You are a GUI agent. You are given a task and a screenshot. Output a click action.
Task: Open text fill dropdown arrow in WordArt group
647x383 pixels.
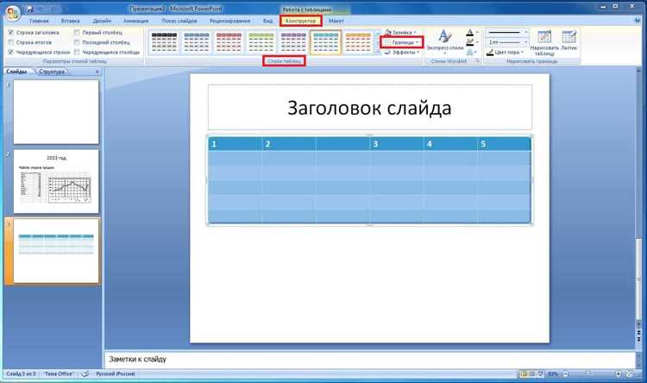click(477, 33)
